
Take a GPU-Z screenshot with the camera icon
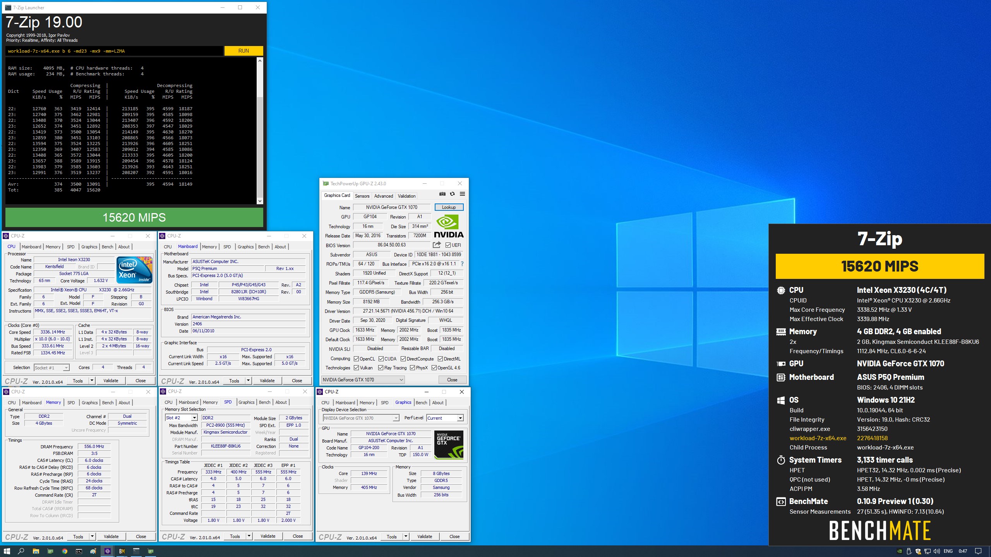(x=442, y=194)
